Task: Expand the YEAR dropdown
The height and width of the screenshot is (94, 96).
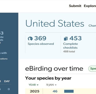Action: pyautogui.click(x=34, y=85)
